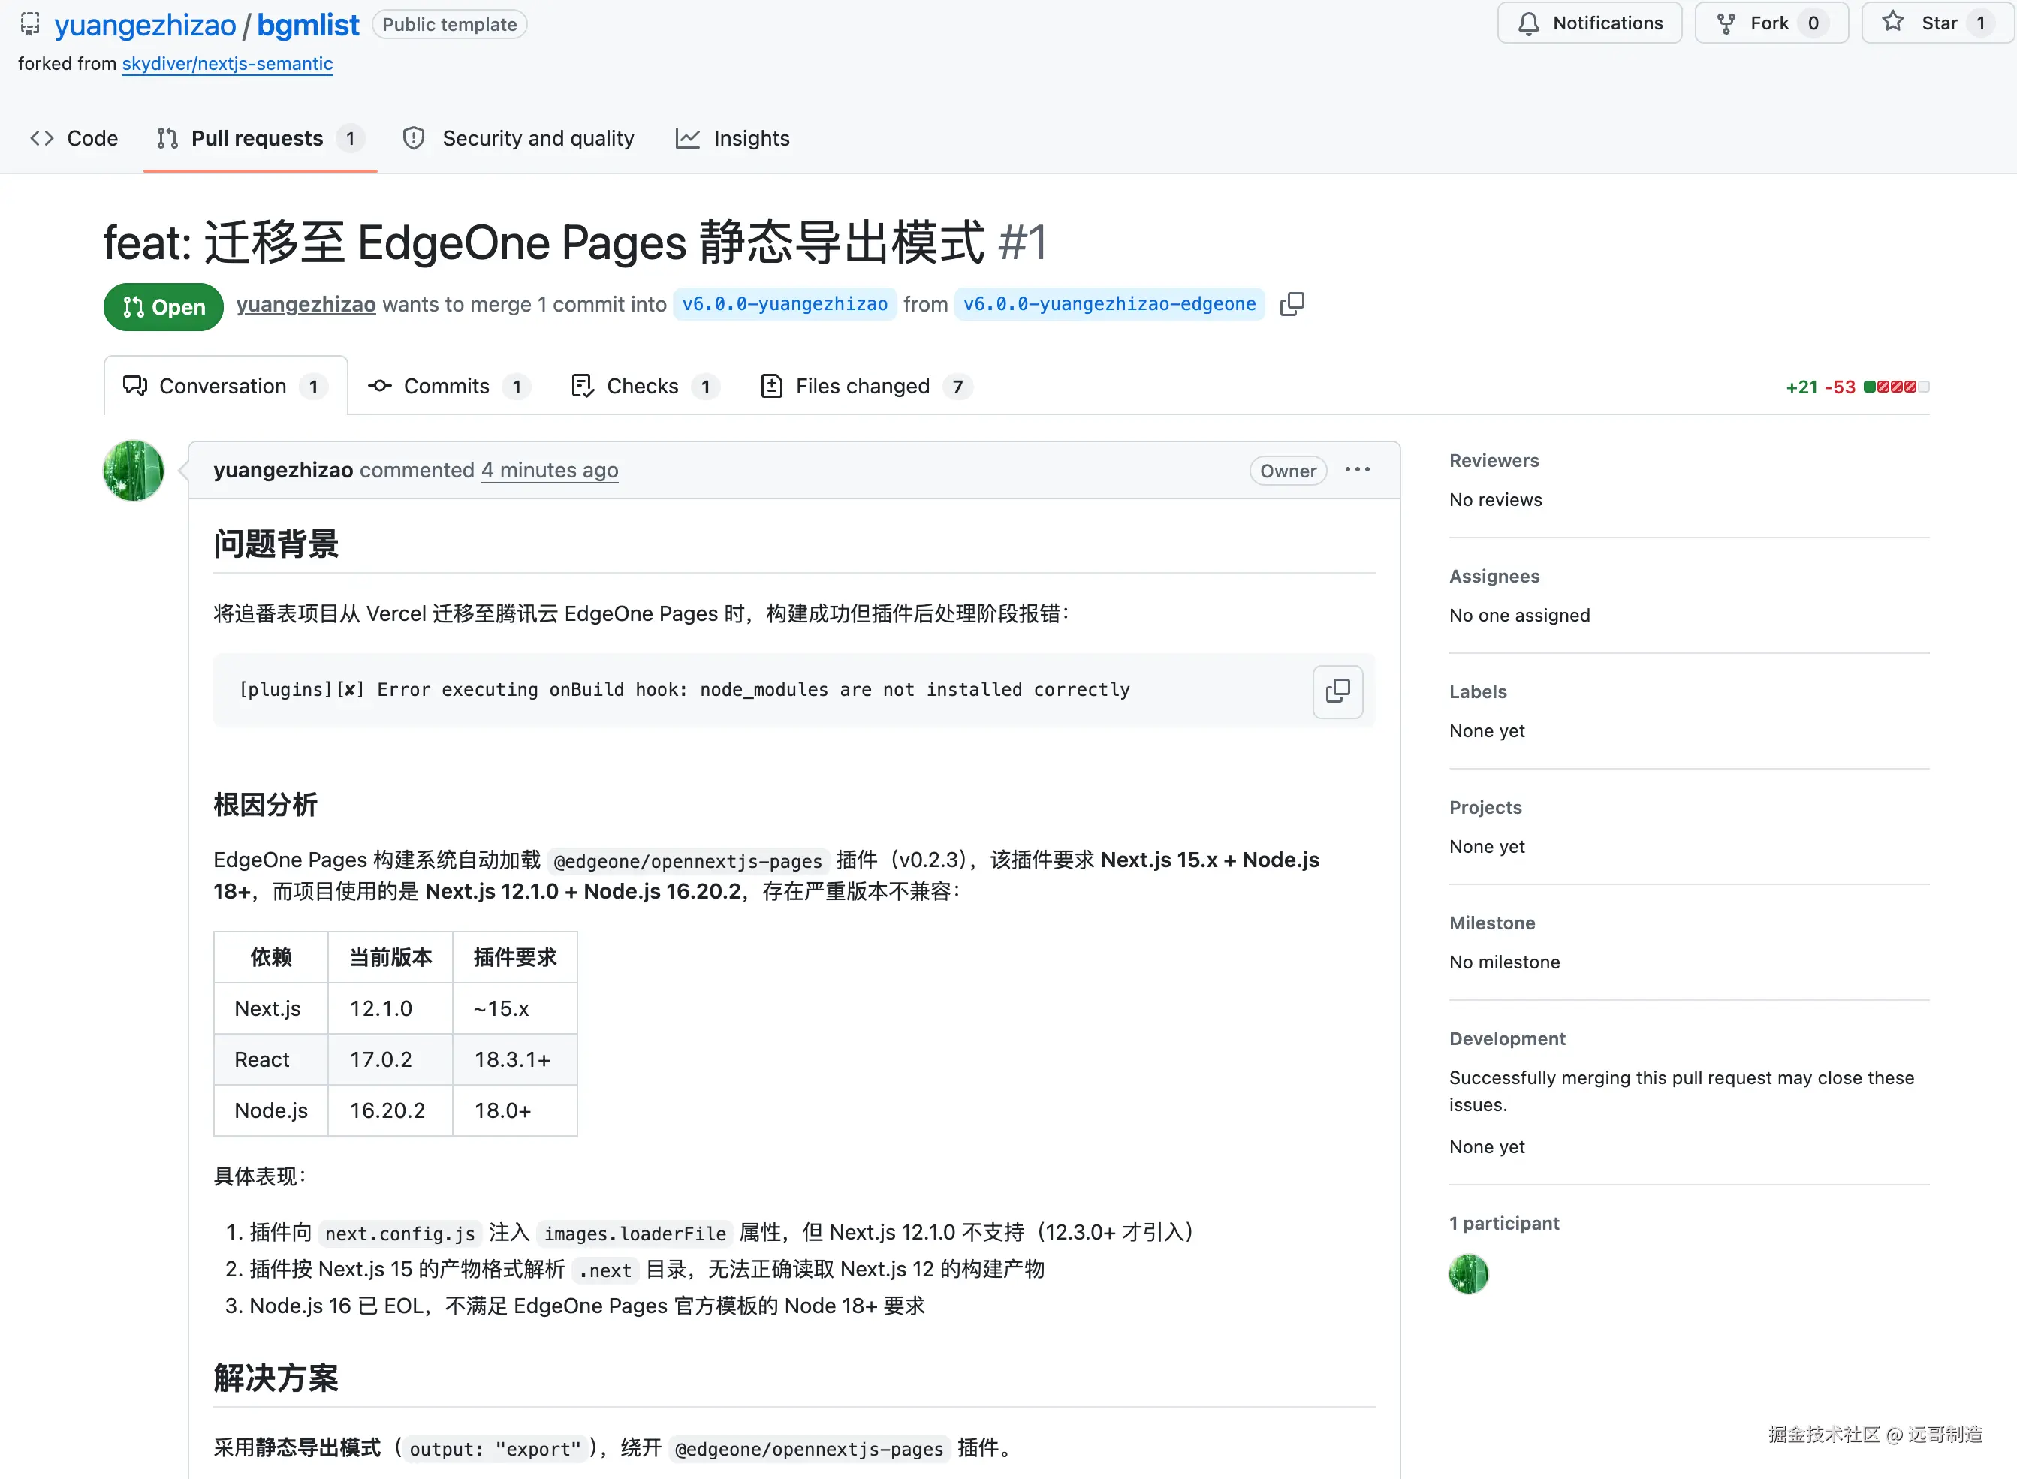Open the comment options three-dot menu
Screen dimensions: 2017x1479
[x=1357, y=470]
